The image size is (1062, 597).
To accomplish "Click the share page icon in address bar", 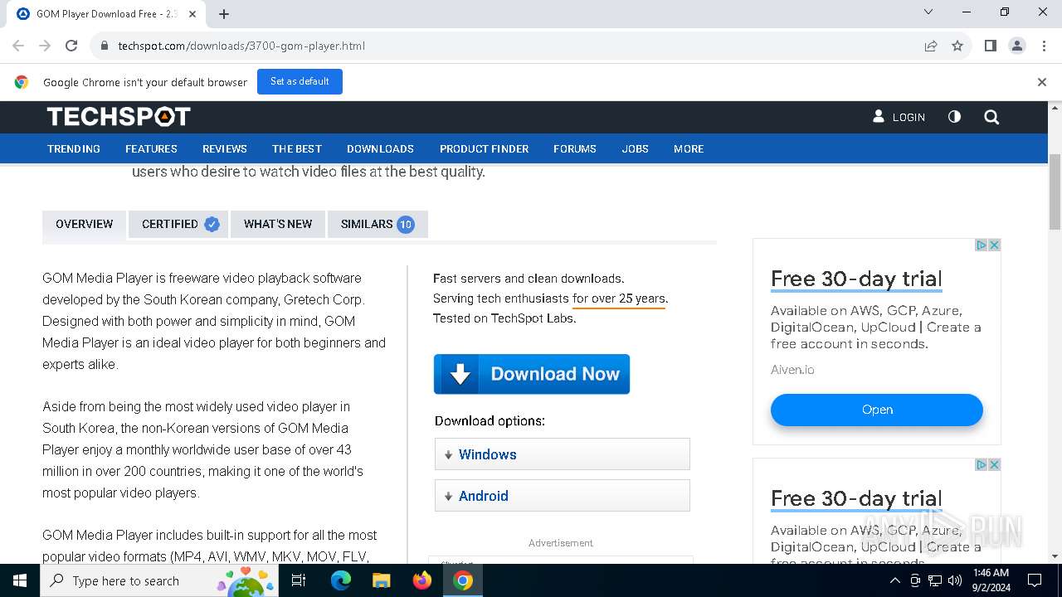I will click(x=931, y=46).
